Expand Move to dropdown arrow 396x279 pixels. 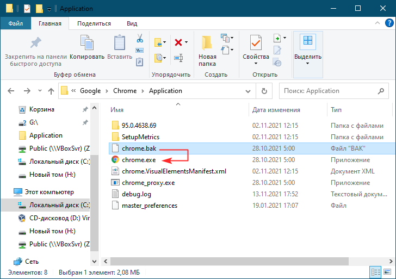[164, 42]
